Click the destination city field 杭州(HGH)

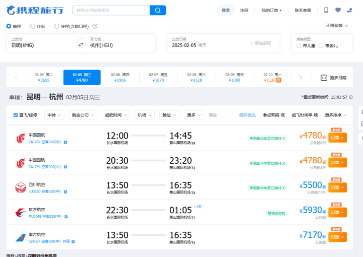tap(120, 43)
